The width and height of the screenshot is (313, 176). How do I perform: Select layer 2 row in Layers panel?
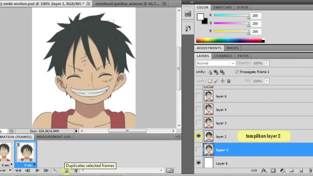tap(254, 136)
